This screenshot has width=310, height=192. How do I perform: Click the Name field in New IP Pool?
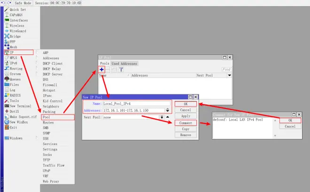tap(136, 103)
